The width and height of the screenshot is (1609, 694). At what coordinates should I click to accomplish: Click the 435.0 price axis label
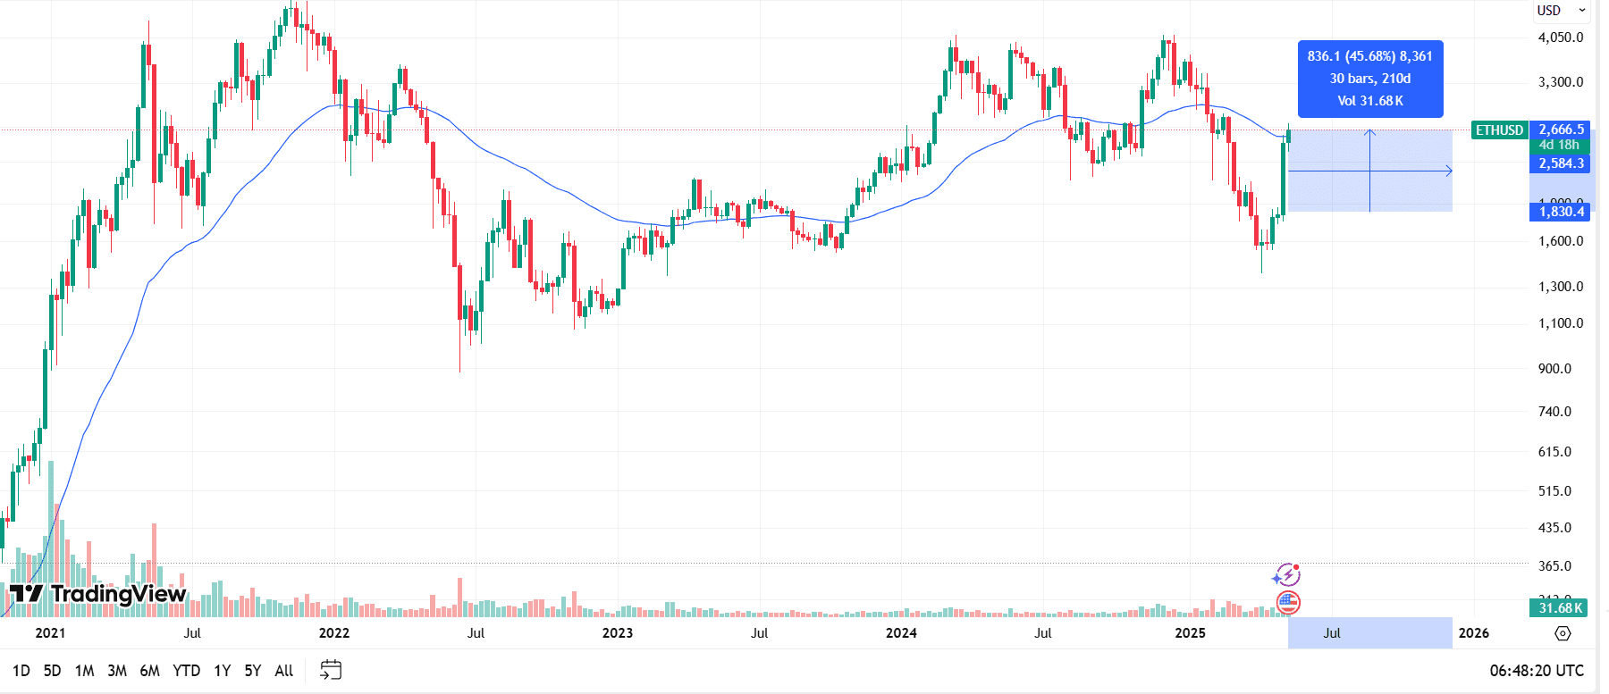click(1554, 528)
